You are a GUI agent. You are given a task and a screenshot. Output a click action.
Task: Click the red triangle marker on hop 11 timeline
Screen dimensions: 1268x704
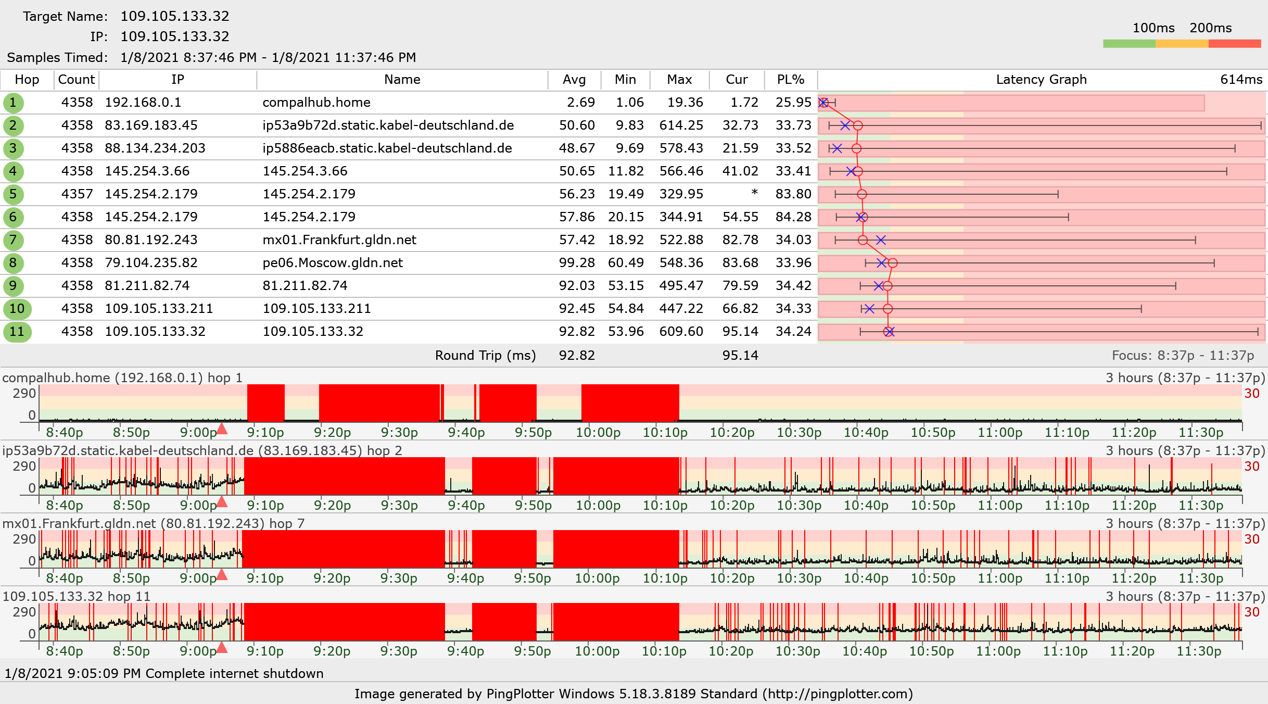point(222,647)
